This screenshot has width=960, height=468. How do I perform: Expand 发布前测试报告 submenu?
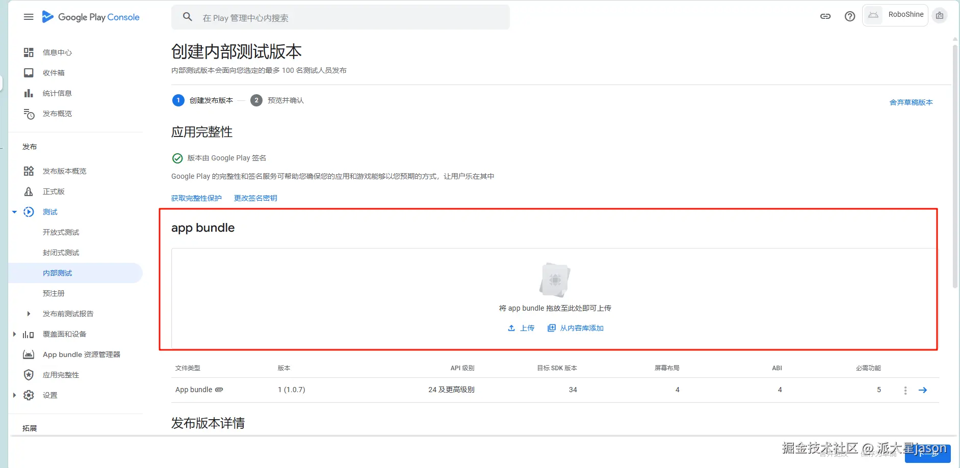click(x=29, y=314)
